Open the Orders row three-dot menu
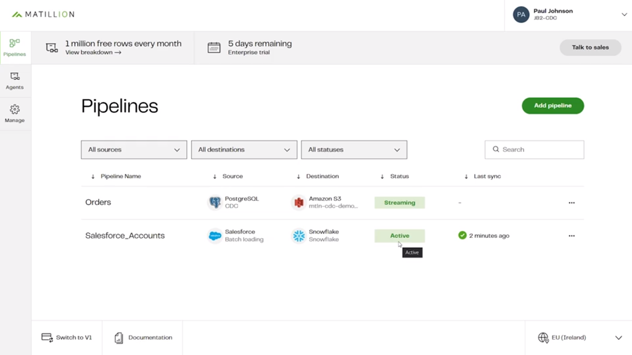The image size is (632, 355). (x=572, y=203)
